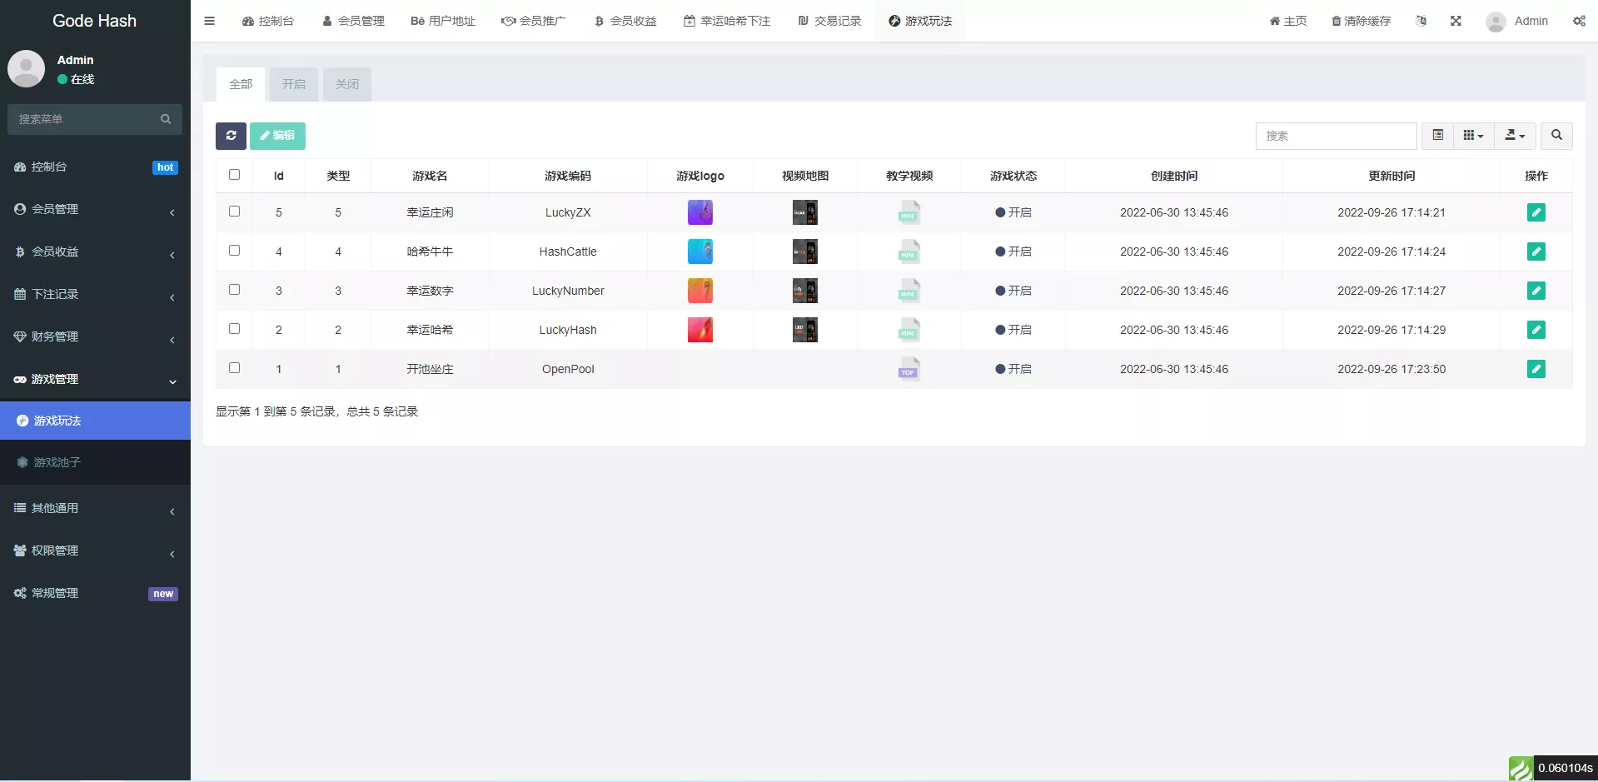Open the column visibility dropdown above table
The width and height of the screenshot is (1598, 782).
1472,135
